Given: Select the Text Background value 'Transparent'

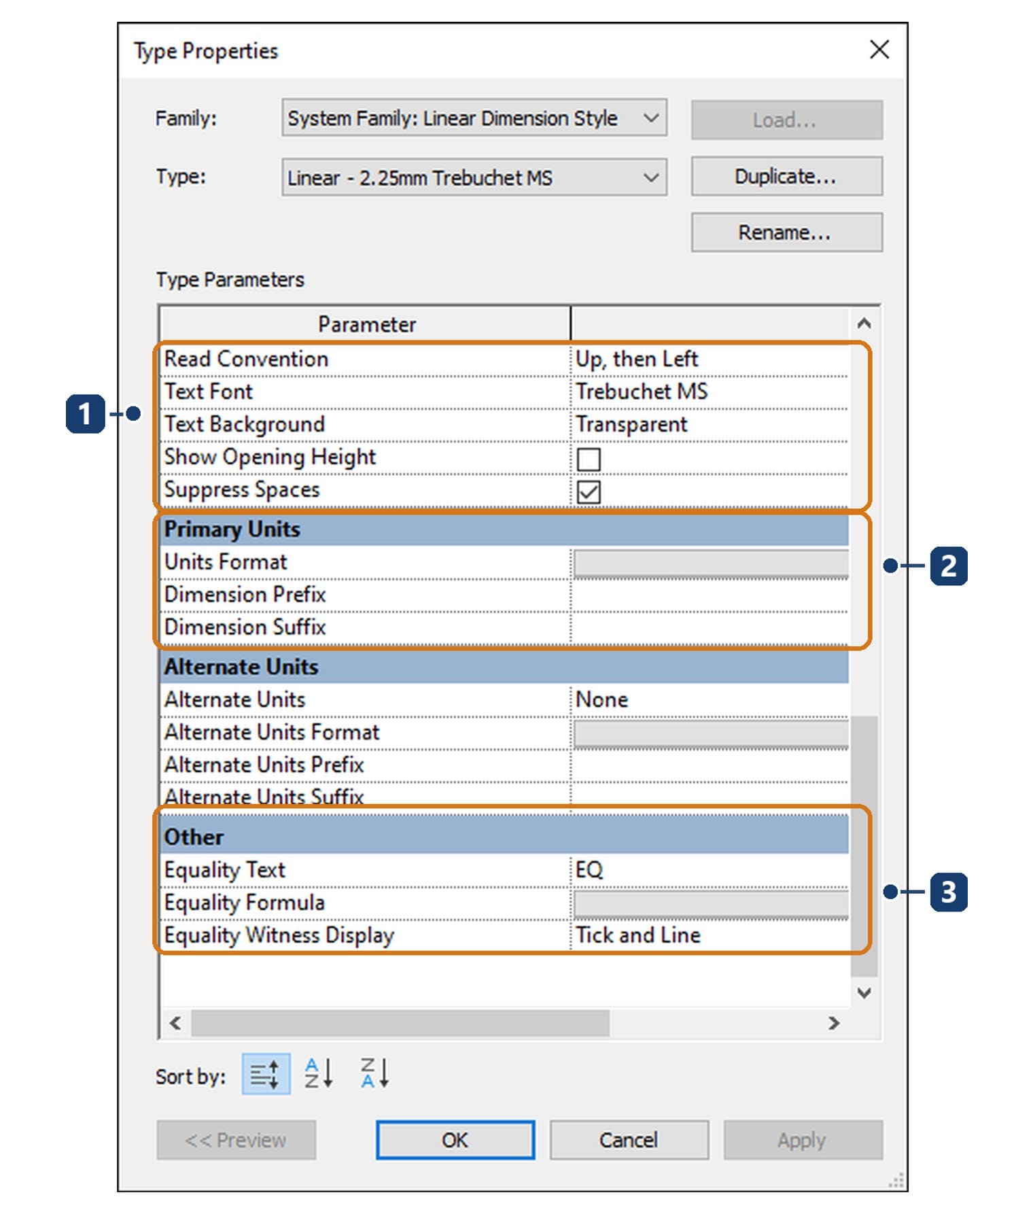Looking at the screenshot, I should pos(631,424).
